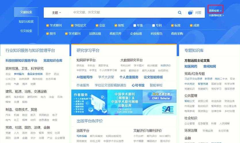
Task: Open AI智能写作 link
Action: [85, 77]
